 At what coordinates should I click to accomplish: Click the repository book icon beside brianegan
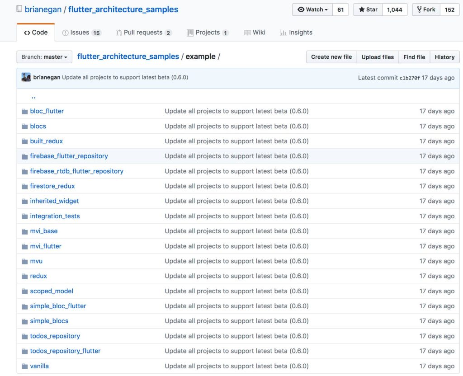[19, 9]
